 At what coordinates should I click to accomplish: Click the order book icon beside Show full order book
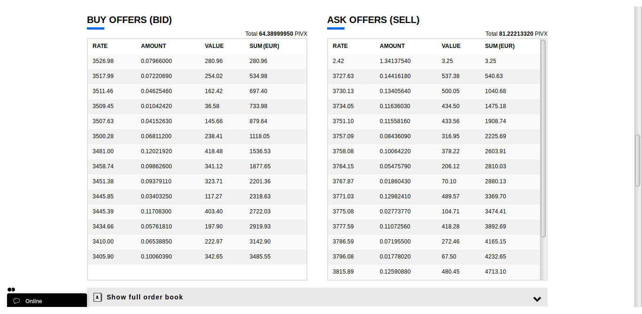[x=97, y=297]
